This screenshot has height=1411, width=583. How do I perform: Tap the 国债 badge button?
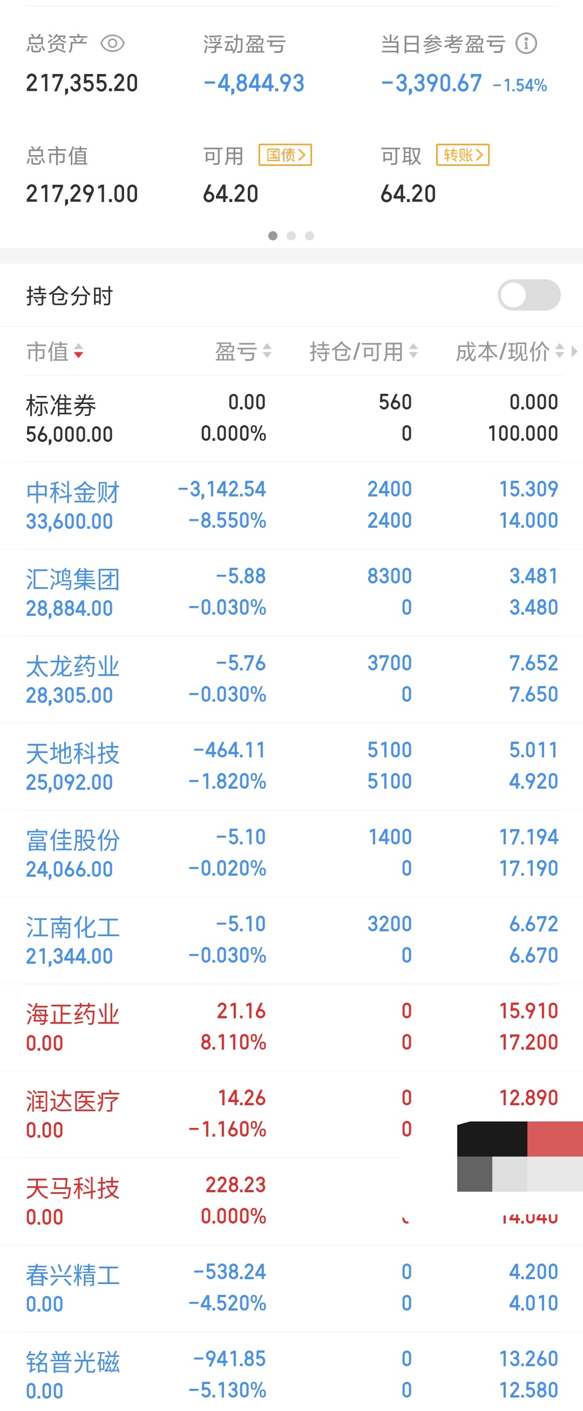coord(285,155)
